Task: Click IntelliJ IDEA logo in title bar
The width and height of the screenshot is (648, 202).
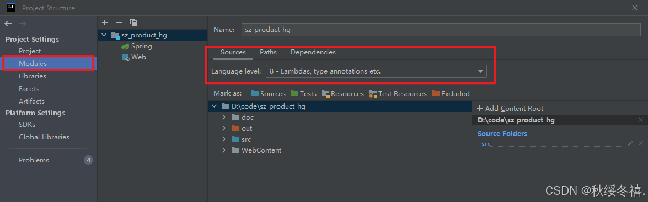Action: click(11, 7)
